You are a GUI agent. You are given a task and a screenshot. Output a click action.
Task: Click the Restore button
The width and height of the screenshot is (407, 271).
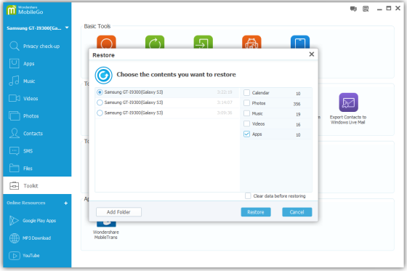[256, 212]
